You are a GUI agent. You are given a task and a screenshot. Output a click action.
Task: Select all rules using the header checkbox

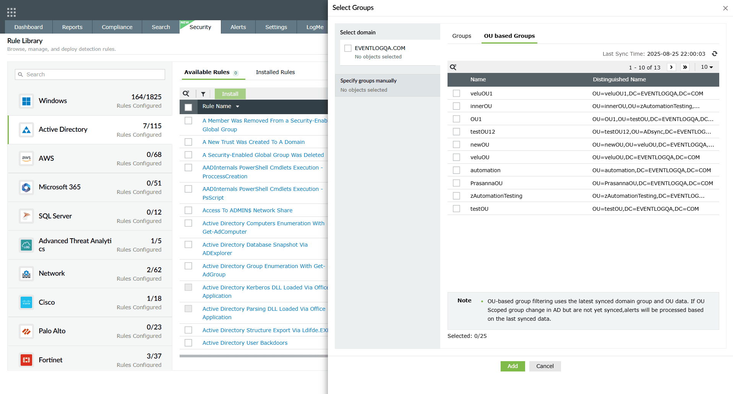[188, 107]
